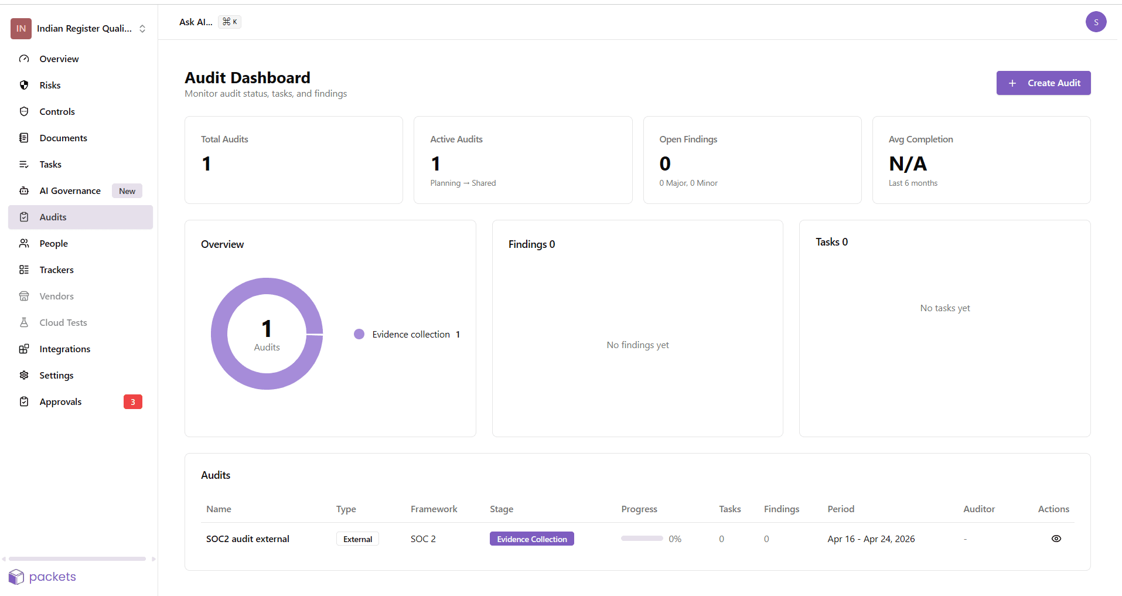Click the Trackers icon
This screenshot has height=596, width=1122.
tap(24, 270)
